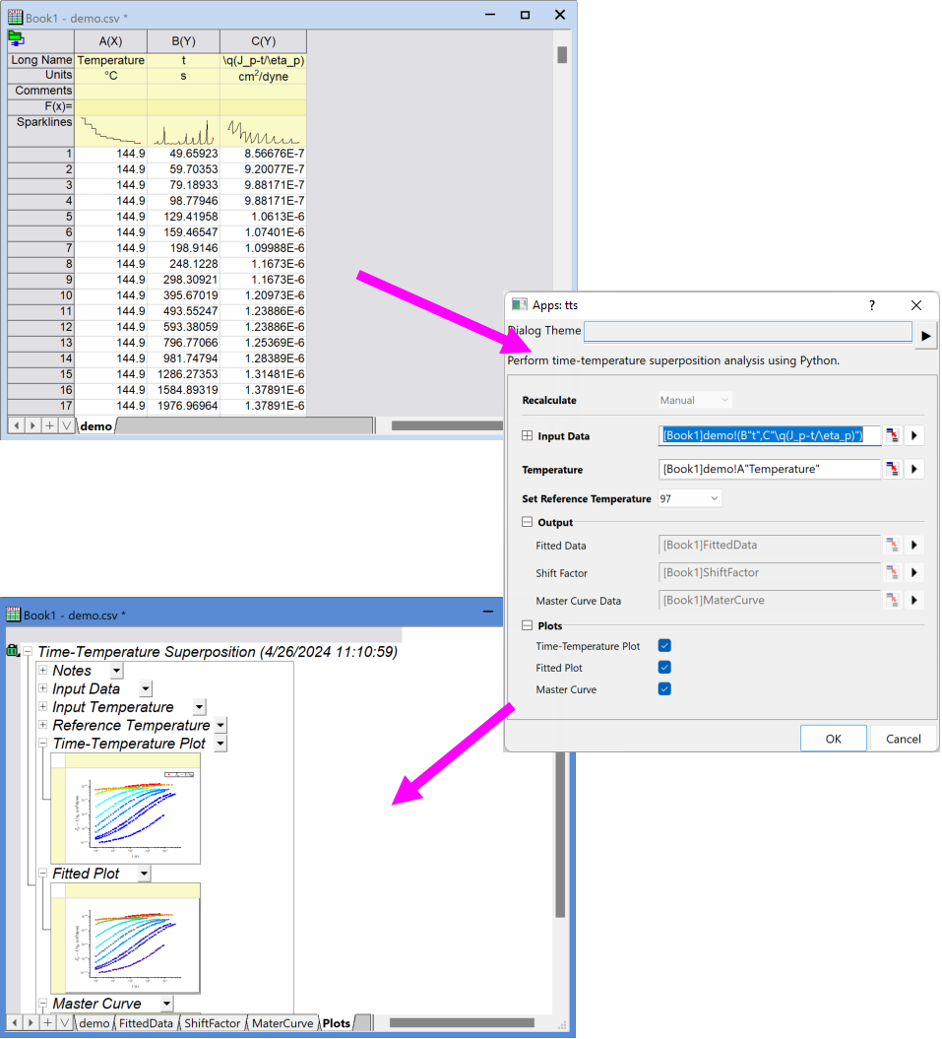Click the Shift Factor range selector icon
Image resolution: width=942 pixels, height=1039 pixels.
(894, 572)
